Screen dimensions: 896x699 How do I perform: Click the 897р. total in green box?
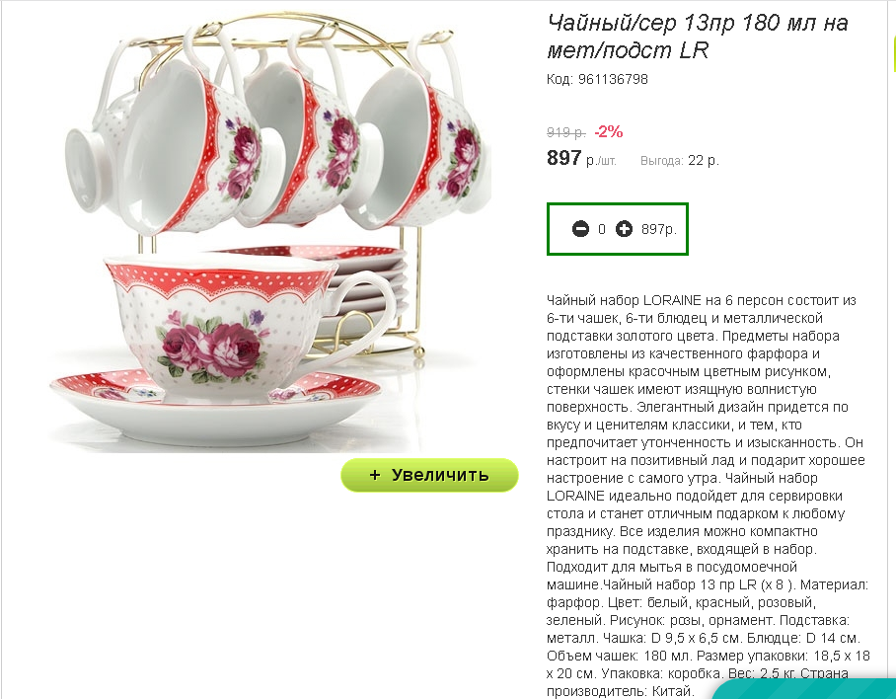(x=658, y=230)
